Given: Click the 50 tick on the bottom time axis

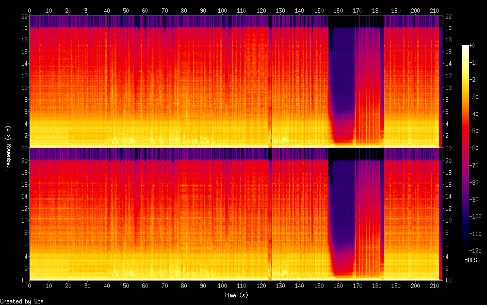Looking at the screenshot, I should pyautogui.click(x=126, y=285).
